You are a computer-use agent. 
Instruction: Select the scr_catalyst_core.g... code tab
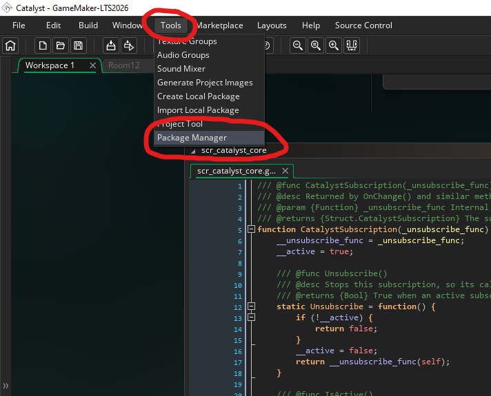(237, 171)
